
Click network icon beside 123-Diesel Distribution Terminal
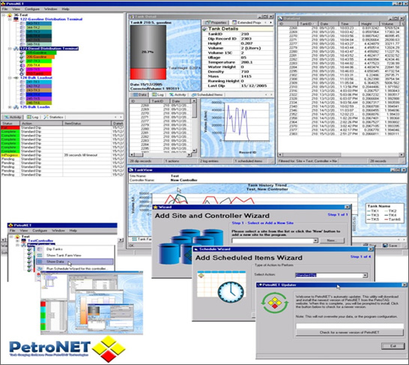(x=16, y=49)
